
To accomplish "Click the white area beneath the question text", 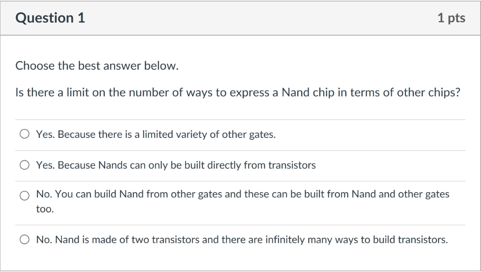I will click(x=240, y=108).
